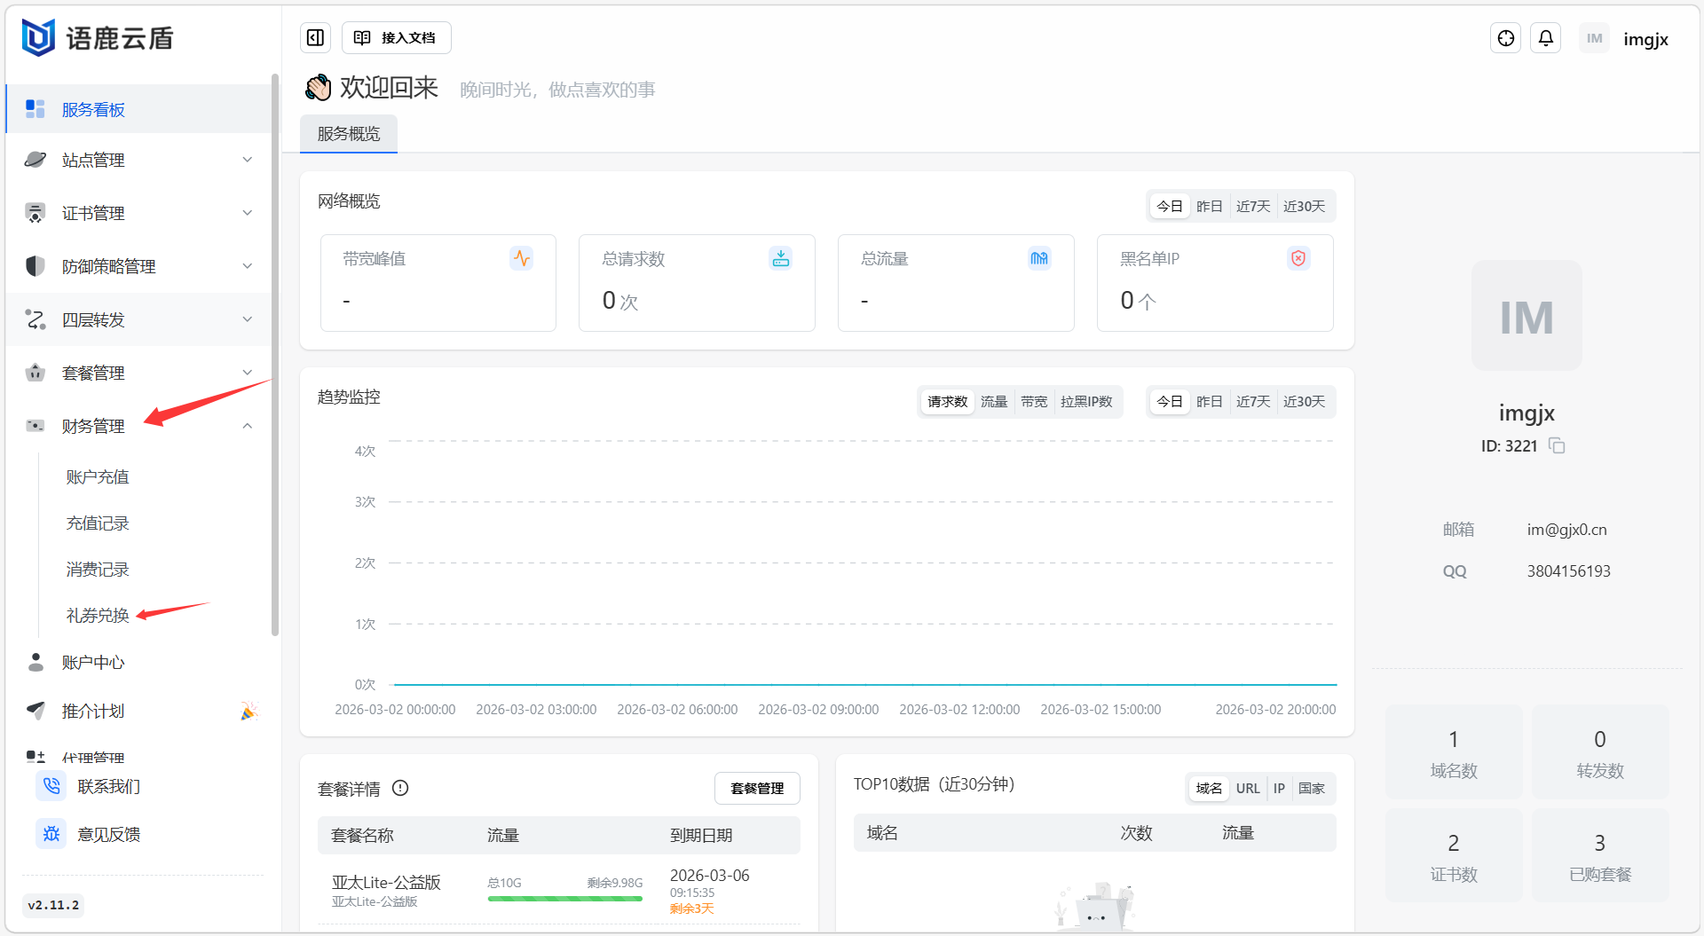Click the notification bell icon
This screenshot has height=936, width=1704.
point(1545,38)
